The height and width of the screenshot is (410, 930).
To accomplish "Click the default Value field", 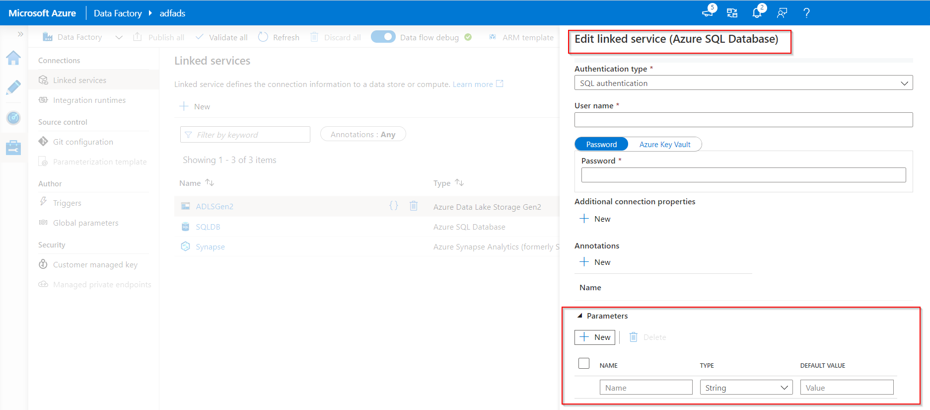I will (847, 387).
